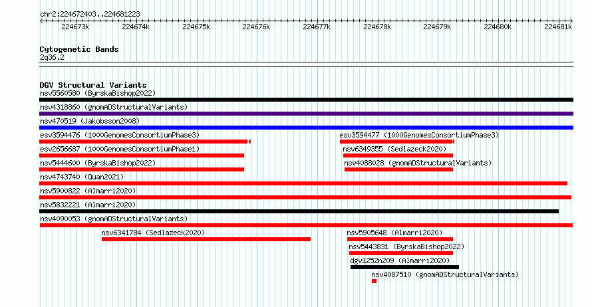Open the nsv5560580 (ByrskaBishop2022) variant label
Image resolution: width=592 pixels, height=307 pixels.
[x=98, y=93]
